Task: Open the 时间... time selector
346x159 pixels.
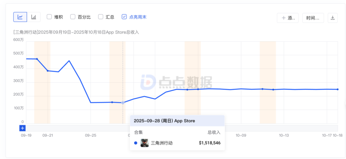Action: (313, 18)
